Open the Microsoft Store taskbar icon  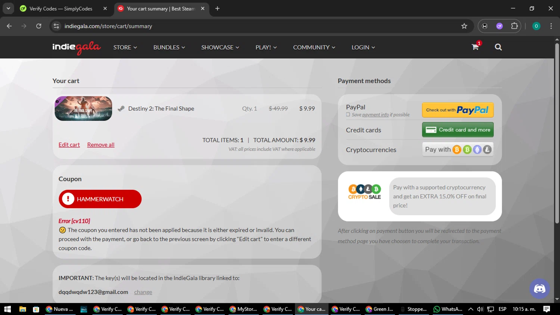tap(36, 309)
